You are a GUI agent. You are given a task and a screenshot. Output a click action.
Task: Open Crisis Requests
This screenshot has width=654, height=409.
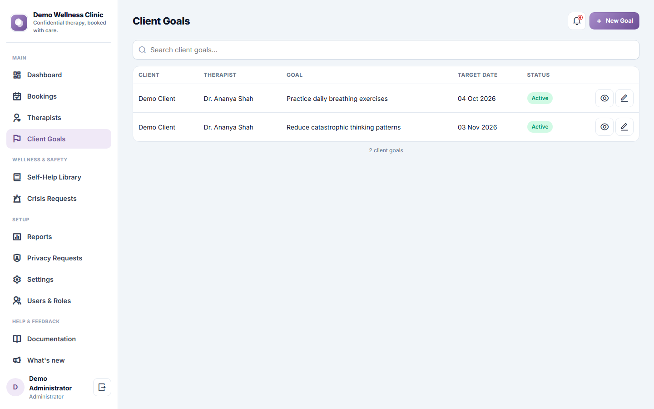coord(59,199)
